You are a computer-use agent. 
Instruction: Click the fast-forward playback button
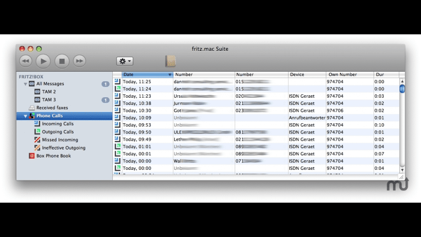79,61
